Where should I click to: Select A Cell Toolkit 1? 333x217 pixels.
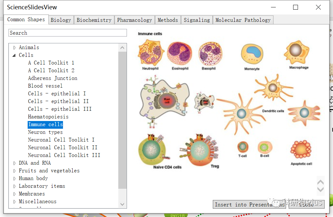click(51, 63)
